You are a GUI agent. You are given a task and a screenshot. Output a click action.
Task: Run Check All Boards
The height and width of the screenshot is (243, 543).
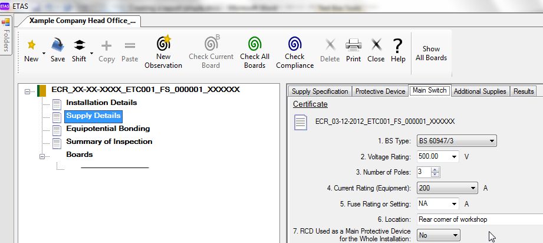pyautogui.click(x=255, y=52)
